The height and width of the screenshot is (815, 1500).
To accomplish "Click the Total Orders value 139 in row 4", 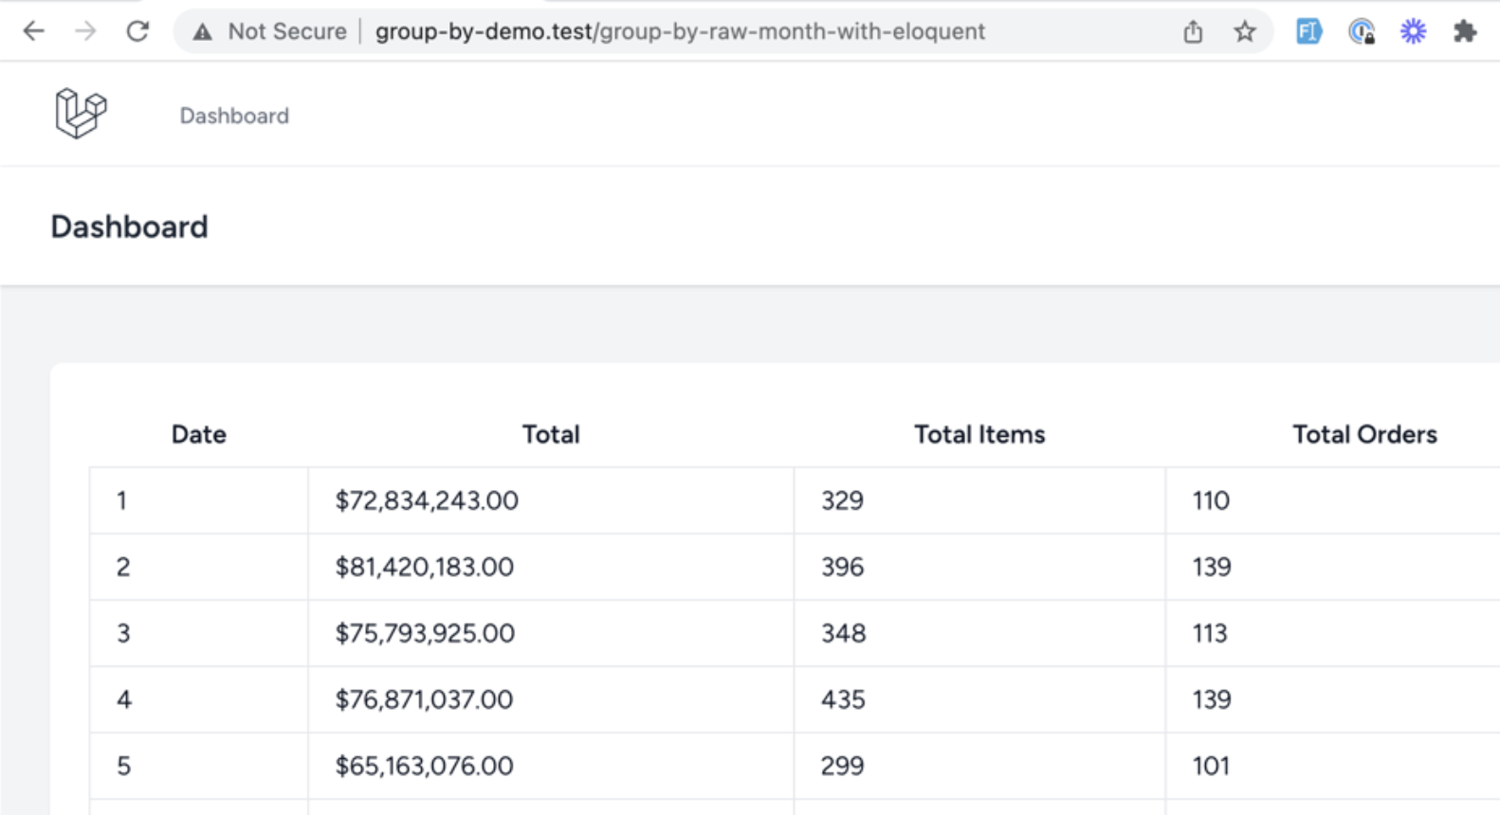I will click(1212, 699).
